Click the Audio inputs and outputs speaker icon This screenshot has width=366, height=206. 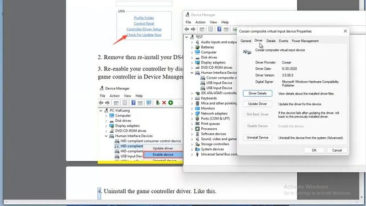click(197, 42)
